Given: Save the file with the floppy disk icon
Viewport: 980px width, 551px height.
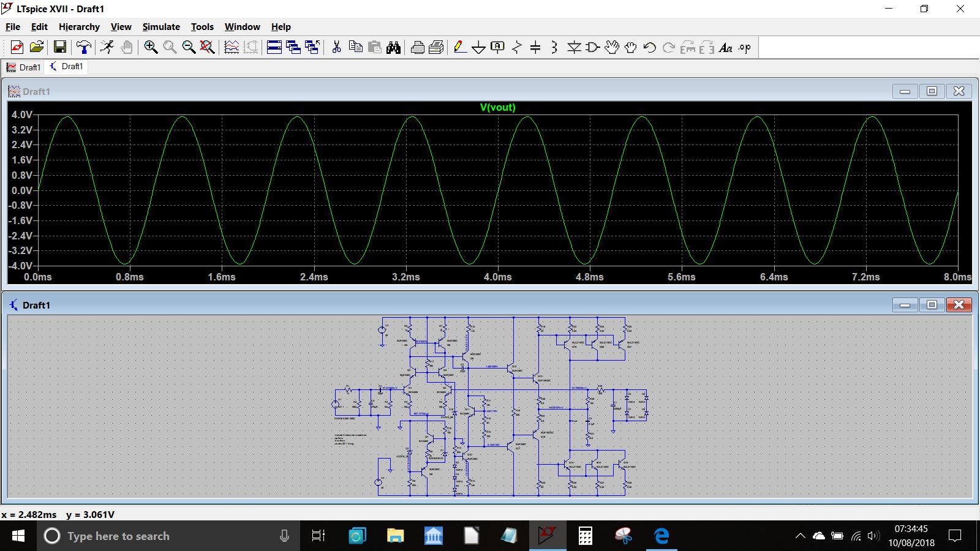Looking at the screenshot, I should pos(59,47).
